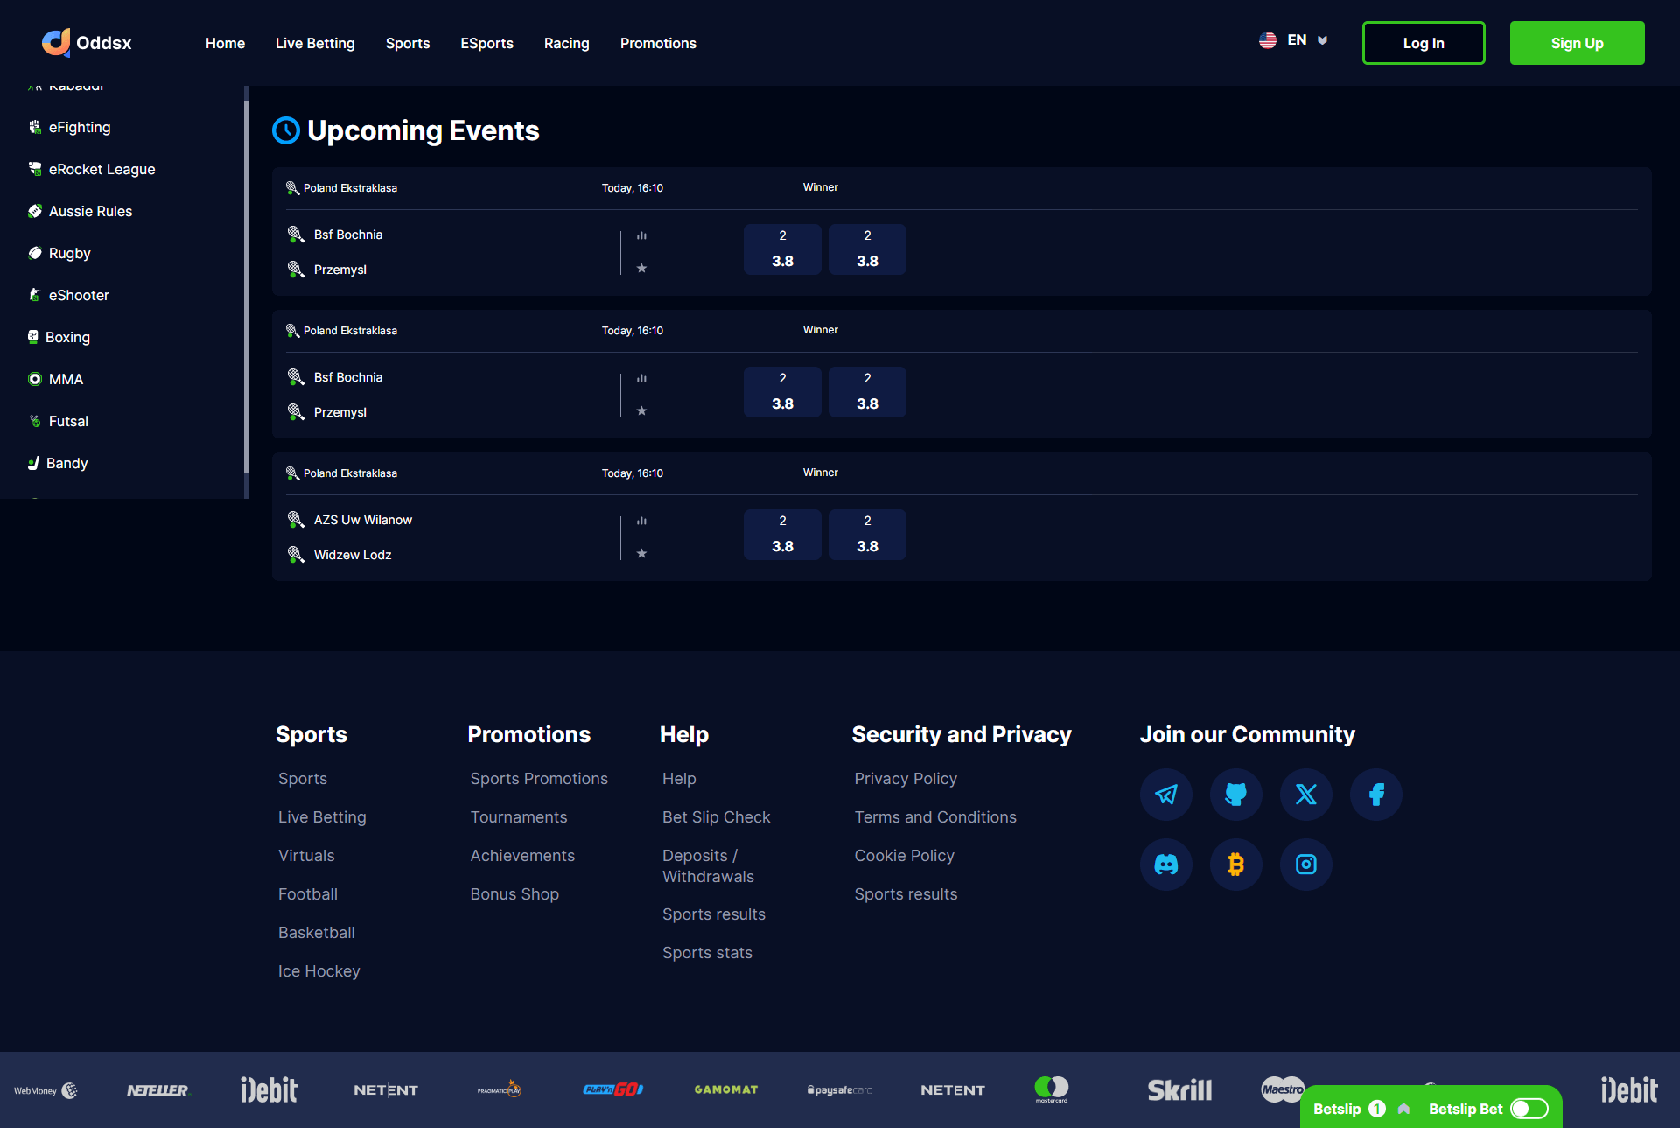Click the X (Twitter) social icon
1680x1128 pixels.
coord(1305,795)
